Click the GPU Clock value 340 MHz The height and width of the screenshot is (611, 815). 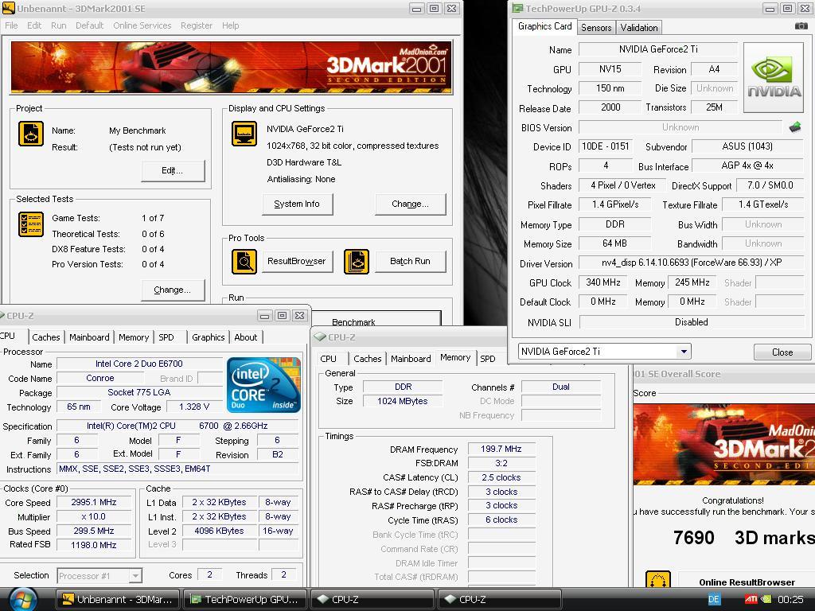[603, 282]
